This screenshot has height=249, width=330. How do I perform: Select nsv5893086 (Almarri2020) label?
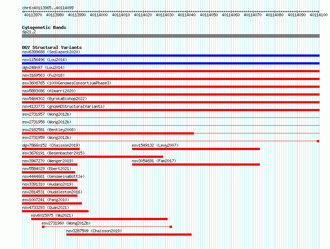pos(49,91)
